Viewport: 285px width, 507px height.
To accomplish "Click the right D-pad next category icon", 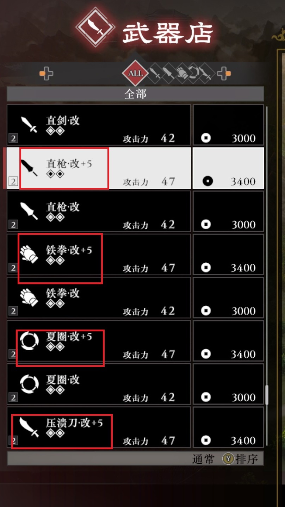I will (x=224, y=74).
